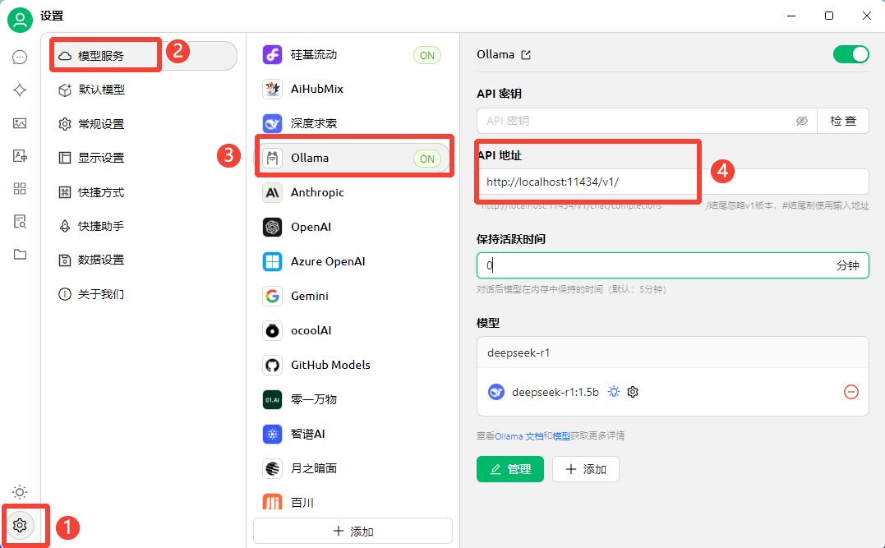Open the mini apps grid icon

(20, 188)
